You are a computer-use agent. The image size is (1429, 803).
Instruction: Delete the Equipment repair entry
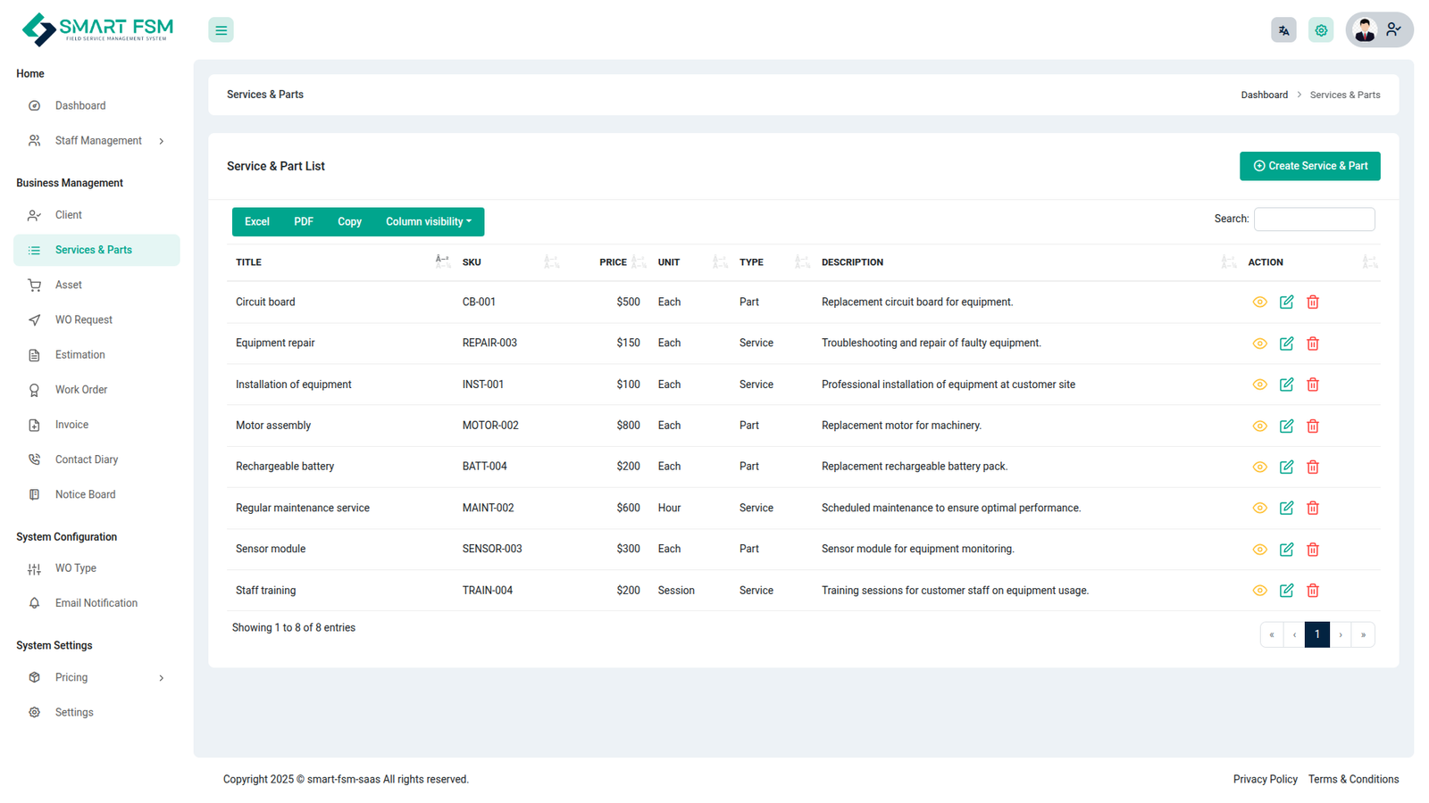(x=1313, y=344)
